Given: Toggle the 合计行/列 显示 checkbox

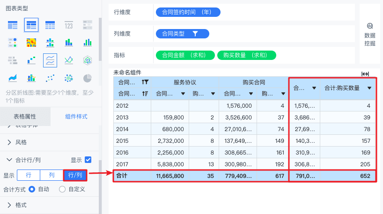Looking at the screenshot, I should pyautogui.click(x=88, y=160).
